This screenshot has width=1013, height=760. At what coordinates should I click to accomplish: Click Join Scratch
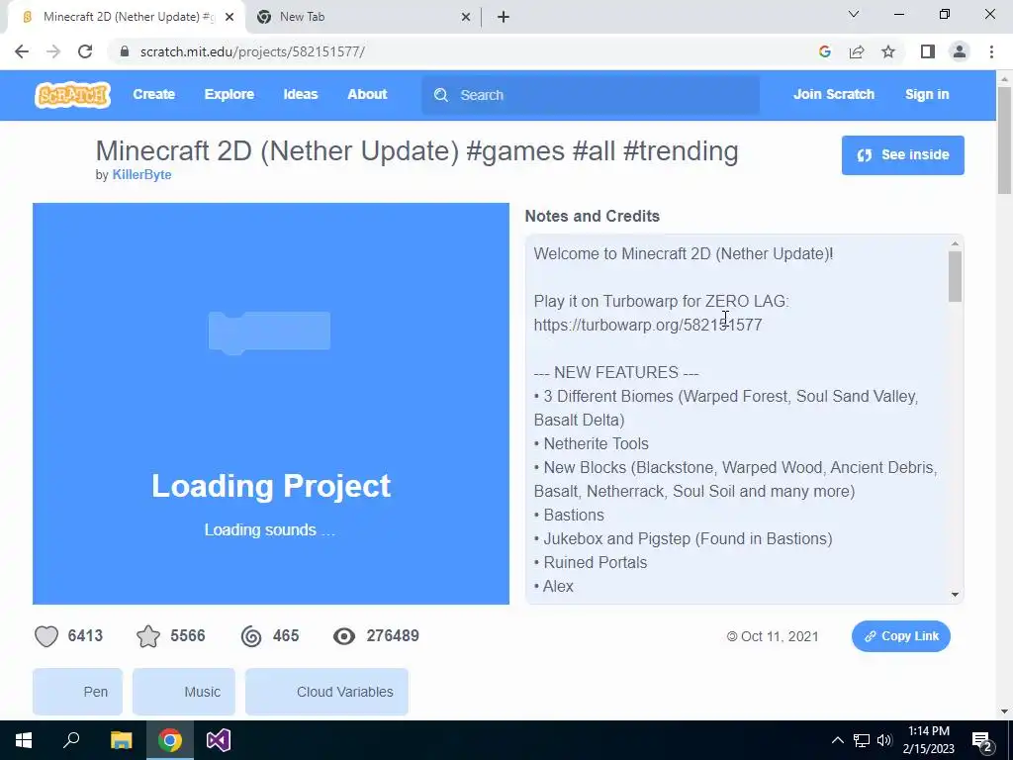pos(833,94)
